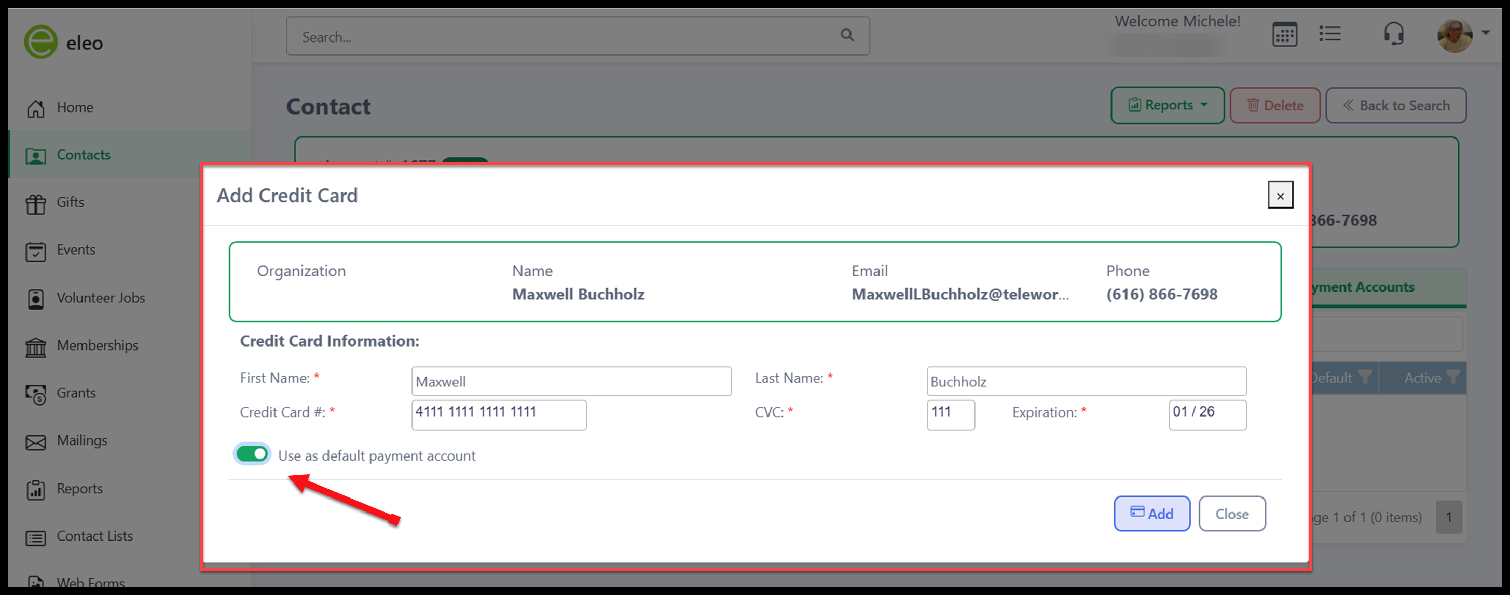Click the support headset icon
The height and width of the screenshot is (595, 1510).
click(1394, 33)
